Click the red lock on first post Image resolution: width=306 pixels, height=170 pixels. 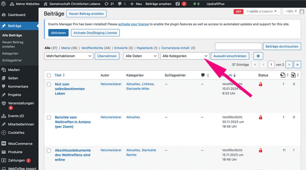pyautogui.click(x=261, y=85)
